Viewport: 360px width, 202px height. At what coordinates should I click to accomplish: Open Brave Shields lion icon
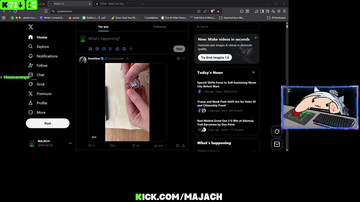click(212, 11)
